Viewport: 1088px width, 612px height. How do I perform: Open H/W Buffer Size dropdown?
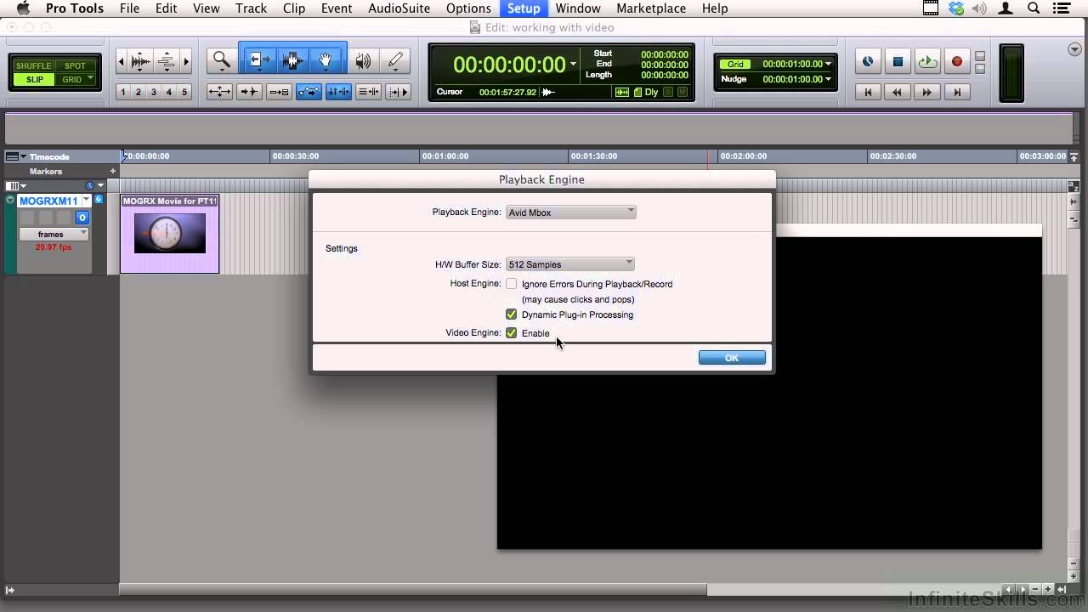coord(570,264)
